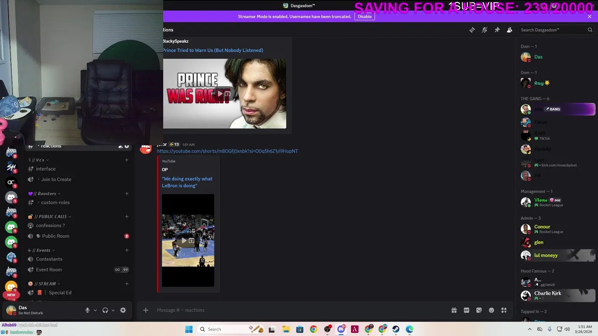Viewport: 598px width, 336px height.
Task: Open the Threads icon in channel header
Action: [472, 30]
